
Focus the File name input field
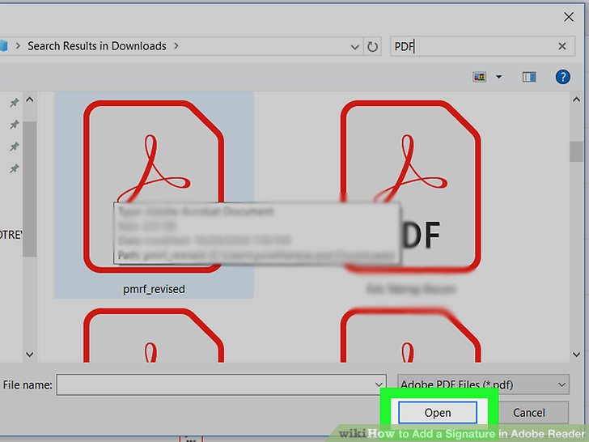point(221,385)
